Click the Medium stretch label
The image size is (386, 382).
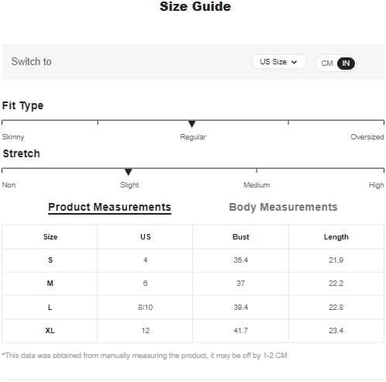point(257,185)
